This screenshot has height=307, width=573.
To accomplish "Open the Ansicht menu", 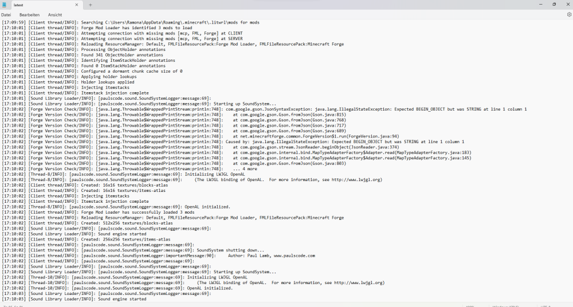I will (55, 15).
